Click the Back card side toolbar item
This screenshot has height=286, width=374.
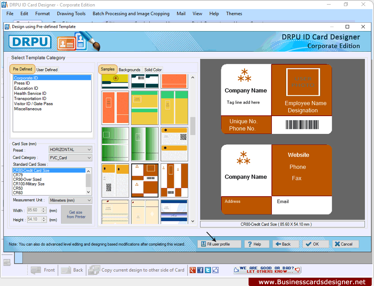72,270
